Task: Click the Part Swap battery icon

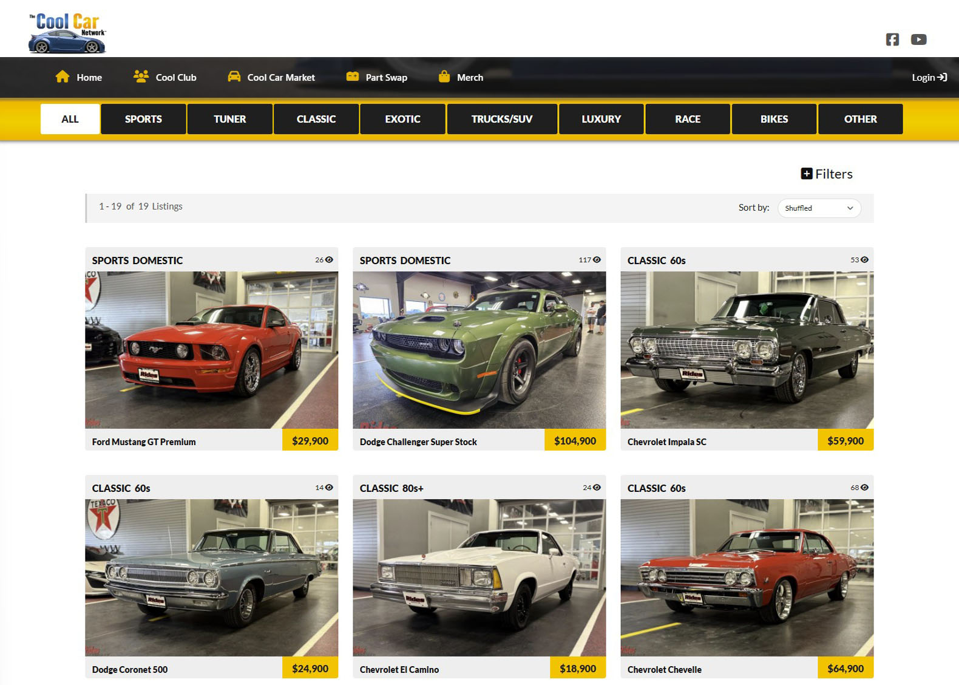Action: pos(353,77)
